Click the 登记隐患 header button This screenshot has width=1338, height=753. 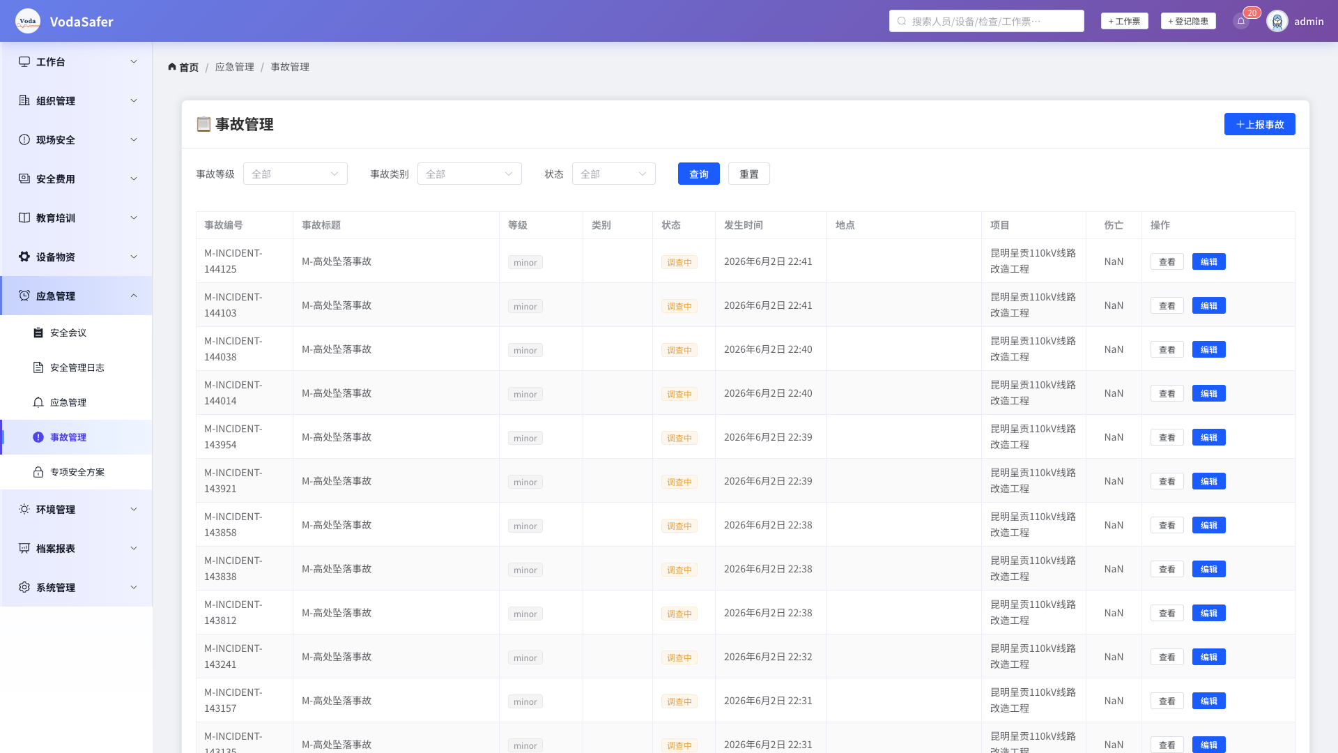(1188, 22)
